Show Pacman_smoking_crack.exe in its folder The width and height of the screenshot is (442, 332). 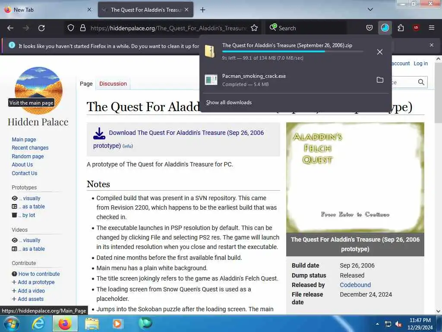tap(380, 80)
